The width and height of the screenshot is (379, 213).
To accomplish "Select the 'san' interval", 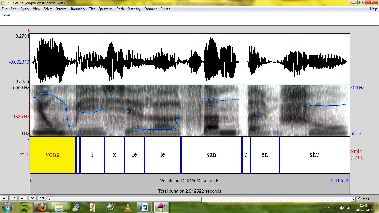I will pyautogui.click(x=211, y=155).
